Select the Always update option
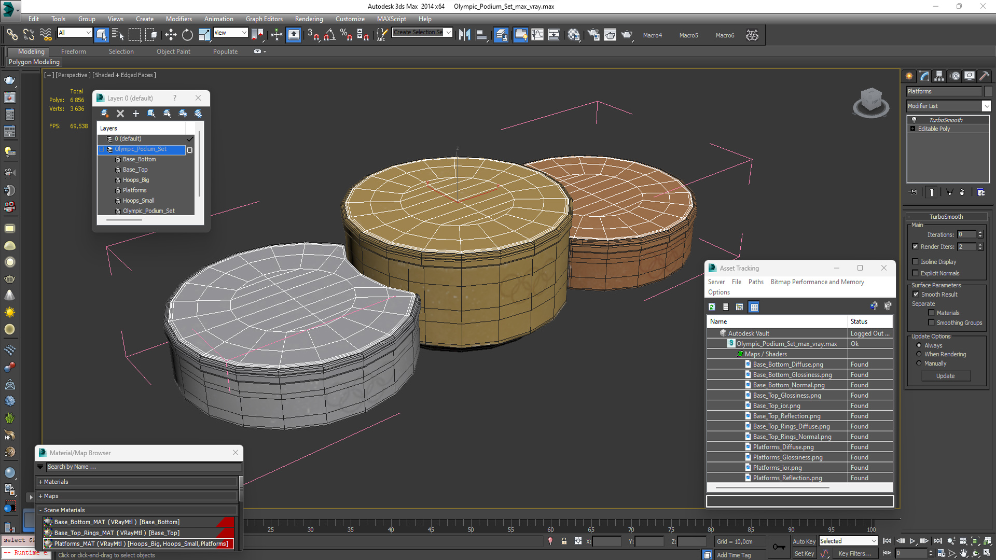 [919, 345]
